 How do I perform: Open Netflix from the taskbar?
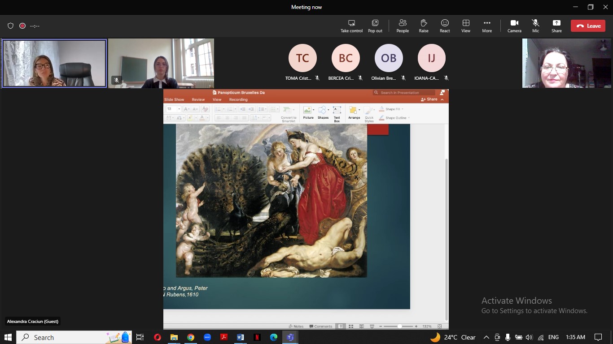[257, 337]
